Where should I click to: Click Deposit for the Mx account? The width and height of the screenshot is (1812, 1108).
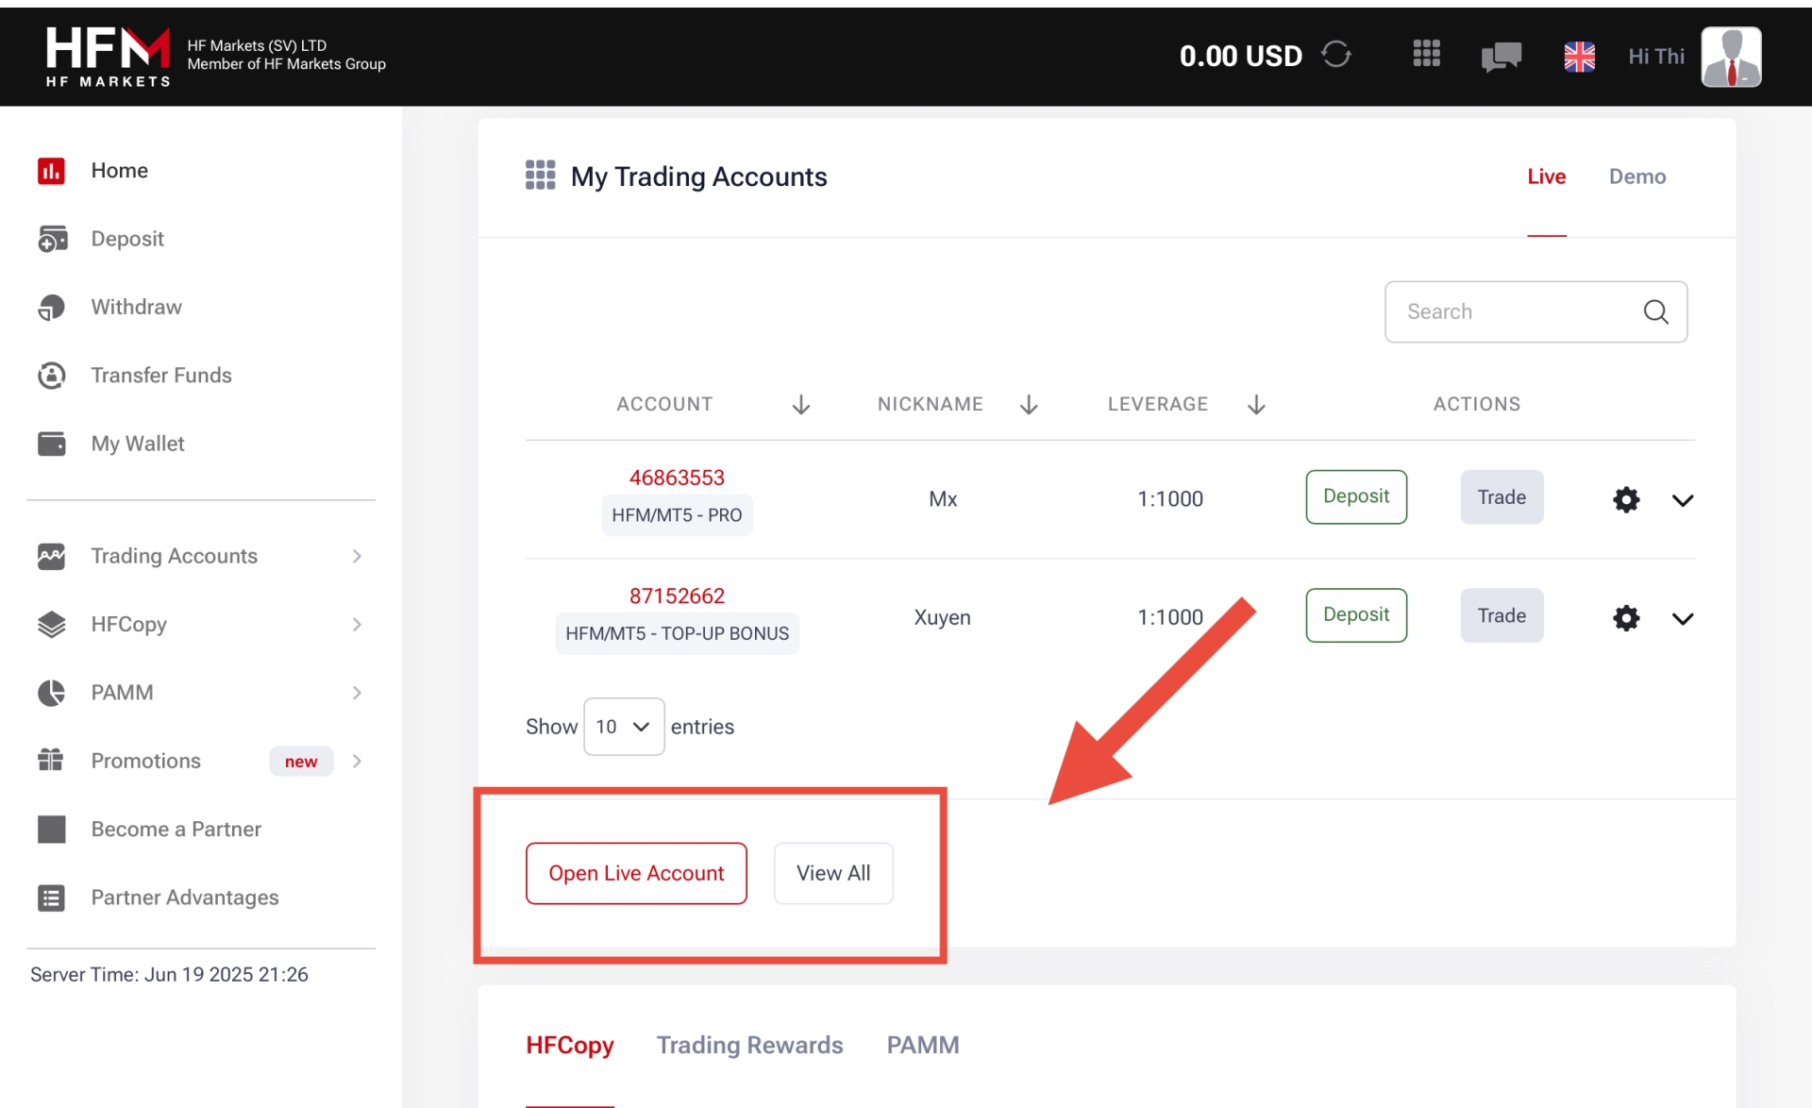tap(1355, 496)
